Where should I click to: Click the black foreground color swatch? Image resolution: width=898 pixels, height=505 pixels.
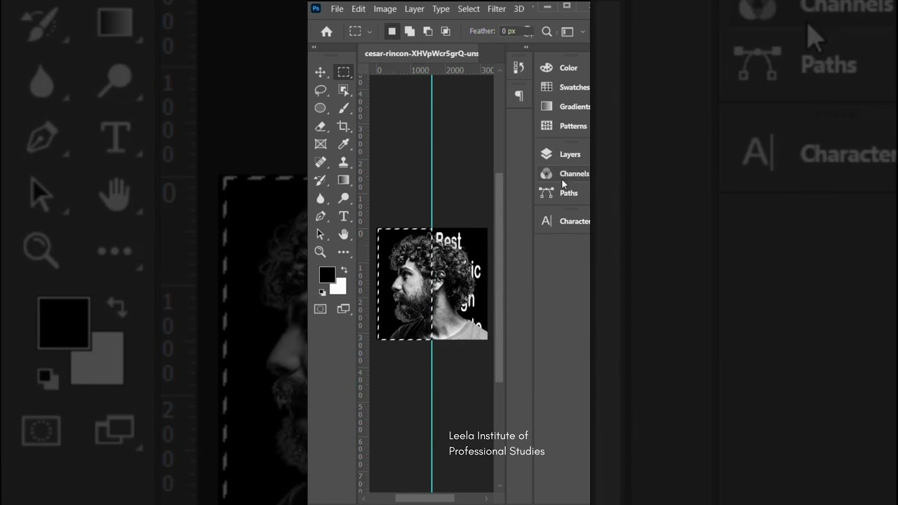[x=326, y=274]
